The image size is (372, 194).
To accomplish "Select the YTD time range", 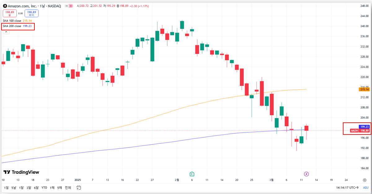I will point(44,187).
